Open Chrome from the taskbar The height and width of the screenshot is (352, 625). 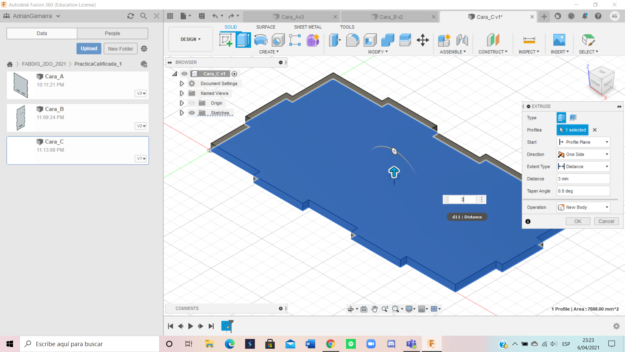(330, 344)
